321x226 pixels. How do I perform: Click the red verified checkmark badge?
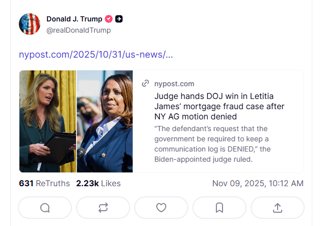[x=109, y=19]
